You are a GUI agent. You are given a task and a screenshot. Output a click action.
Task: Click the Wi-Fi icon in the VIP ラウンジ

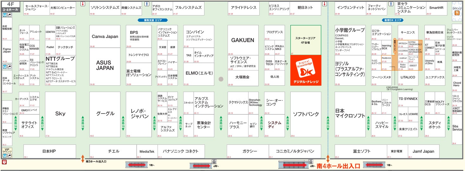point(5,155)
